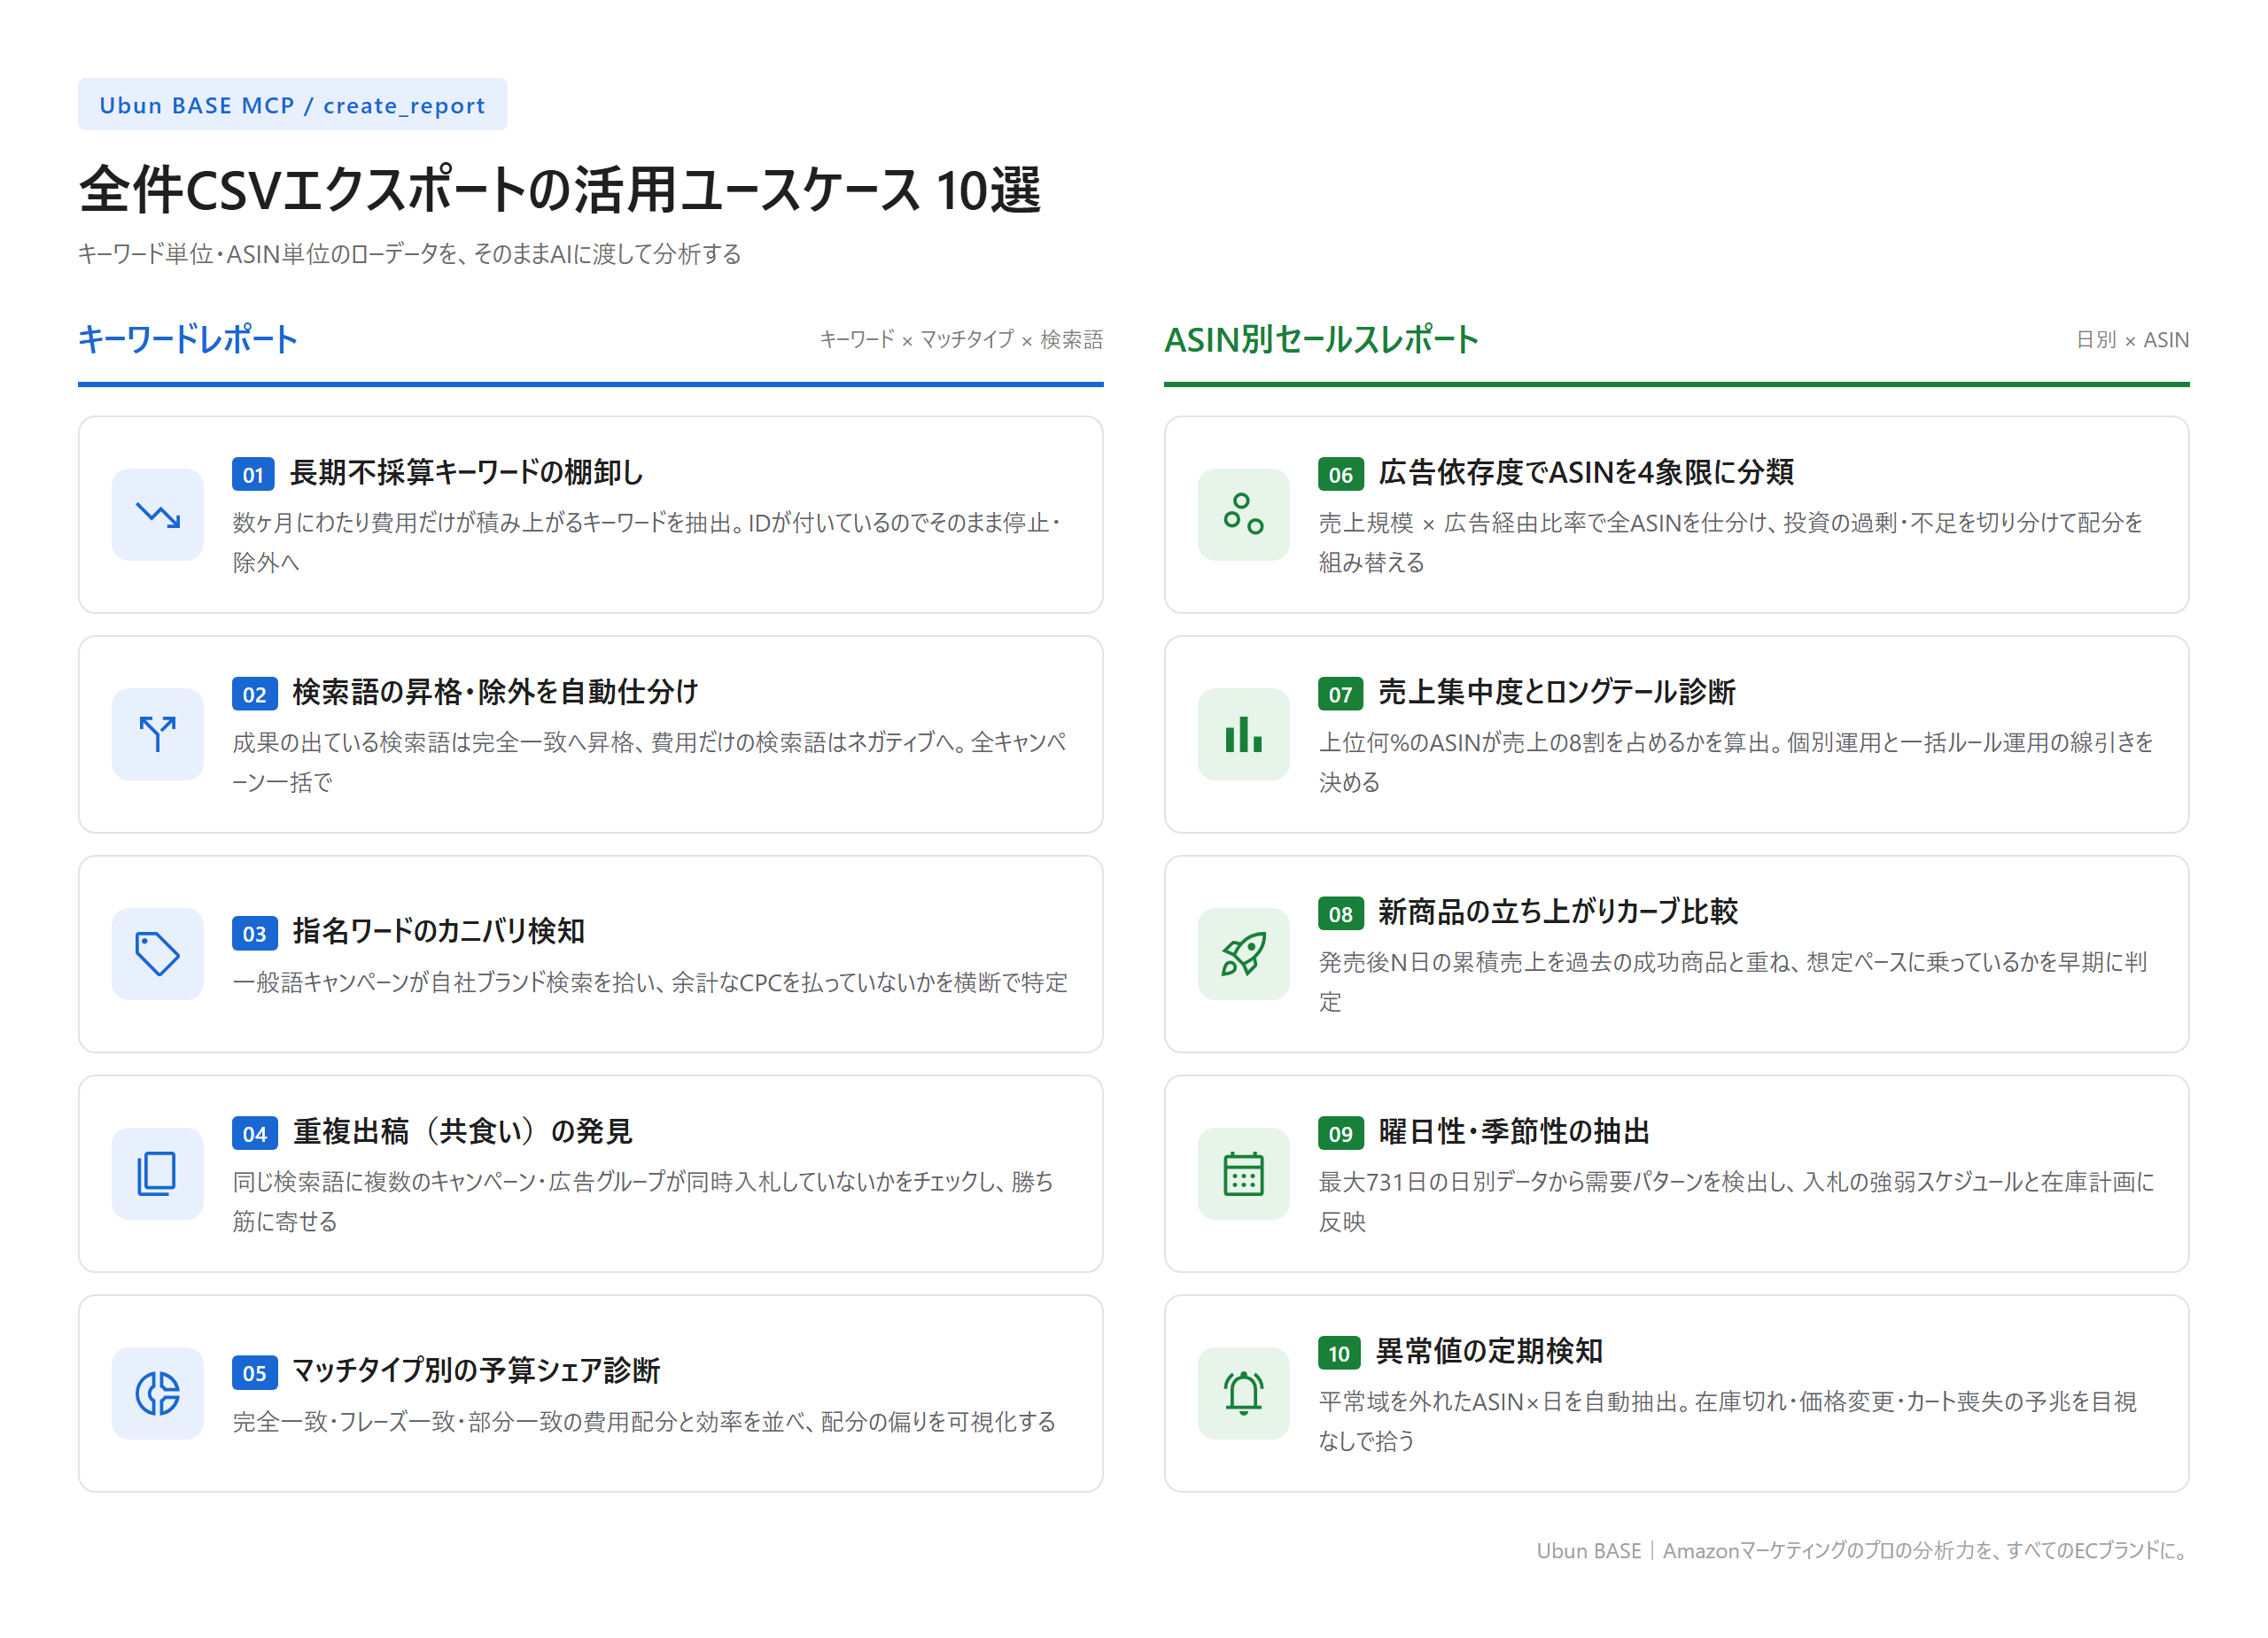This screenshot has width=2268, height=1638.
Task: Click the blue 05 number badge
Action: 254,1372
